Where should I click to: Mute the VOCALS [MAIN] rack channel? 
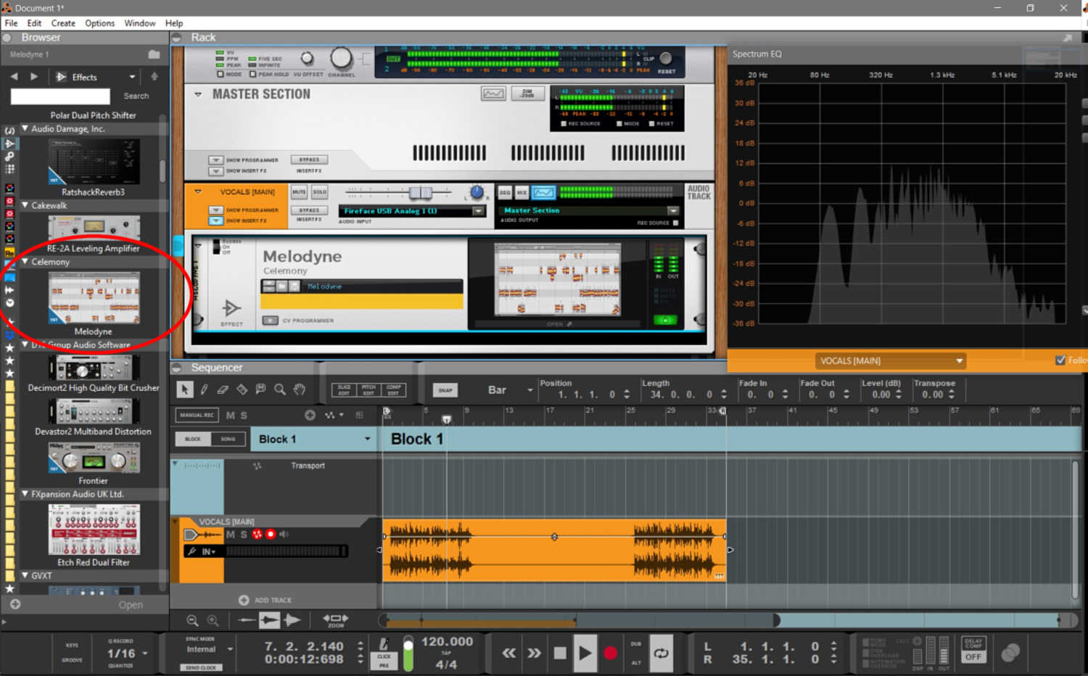point(299,192)
